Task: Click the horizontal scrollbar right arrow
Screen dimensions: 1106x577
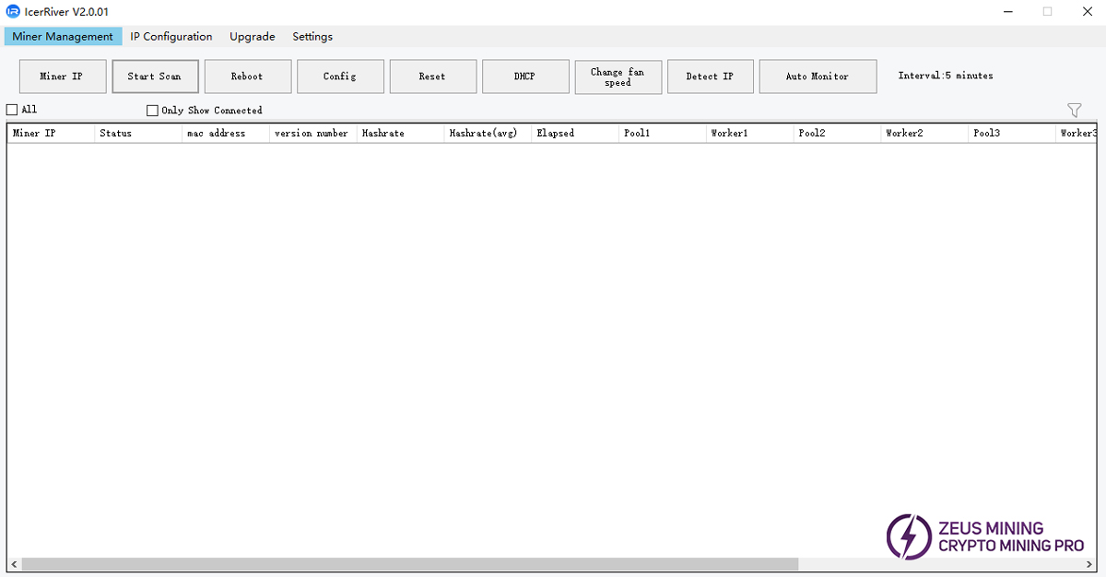Action: coord(1092,563)
